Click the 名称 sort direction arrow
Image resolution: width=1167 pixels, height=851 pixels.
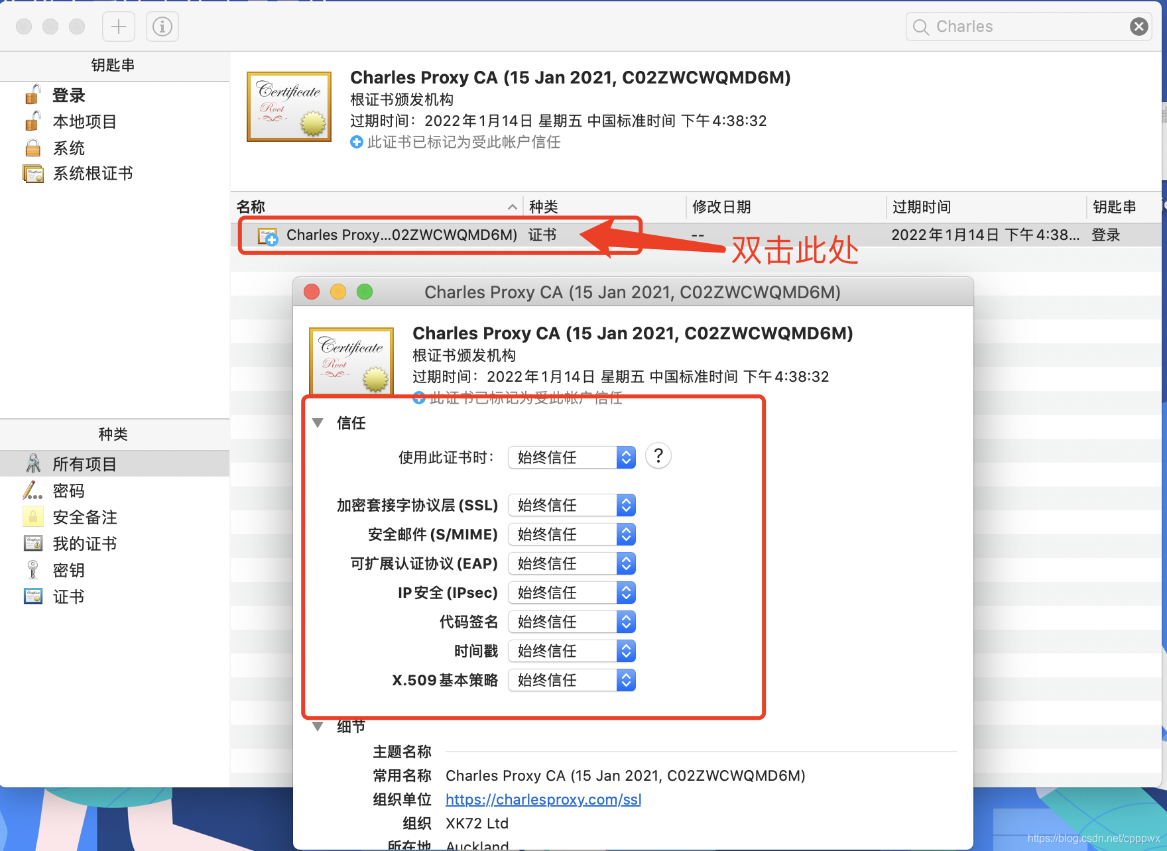click(x=513, y=207)
